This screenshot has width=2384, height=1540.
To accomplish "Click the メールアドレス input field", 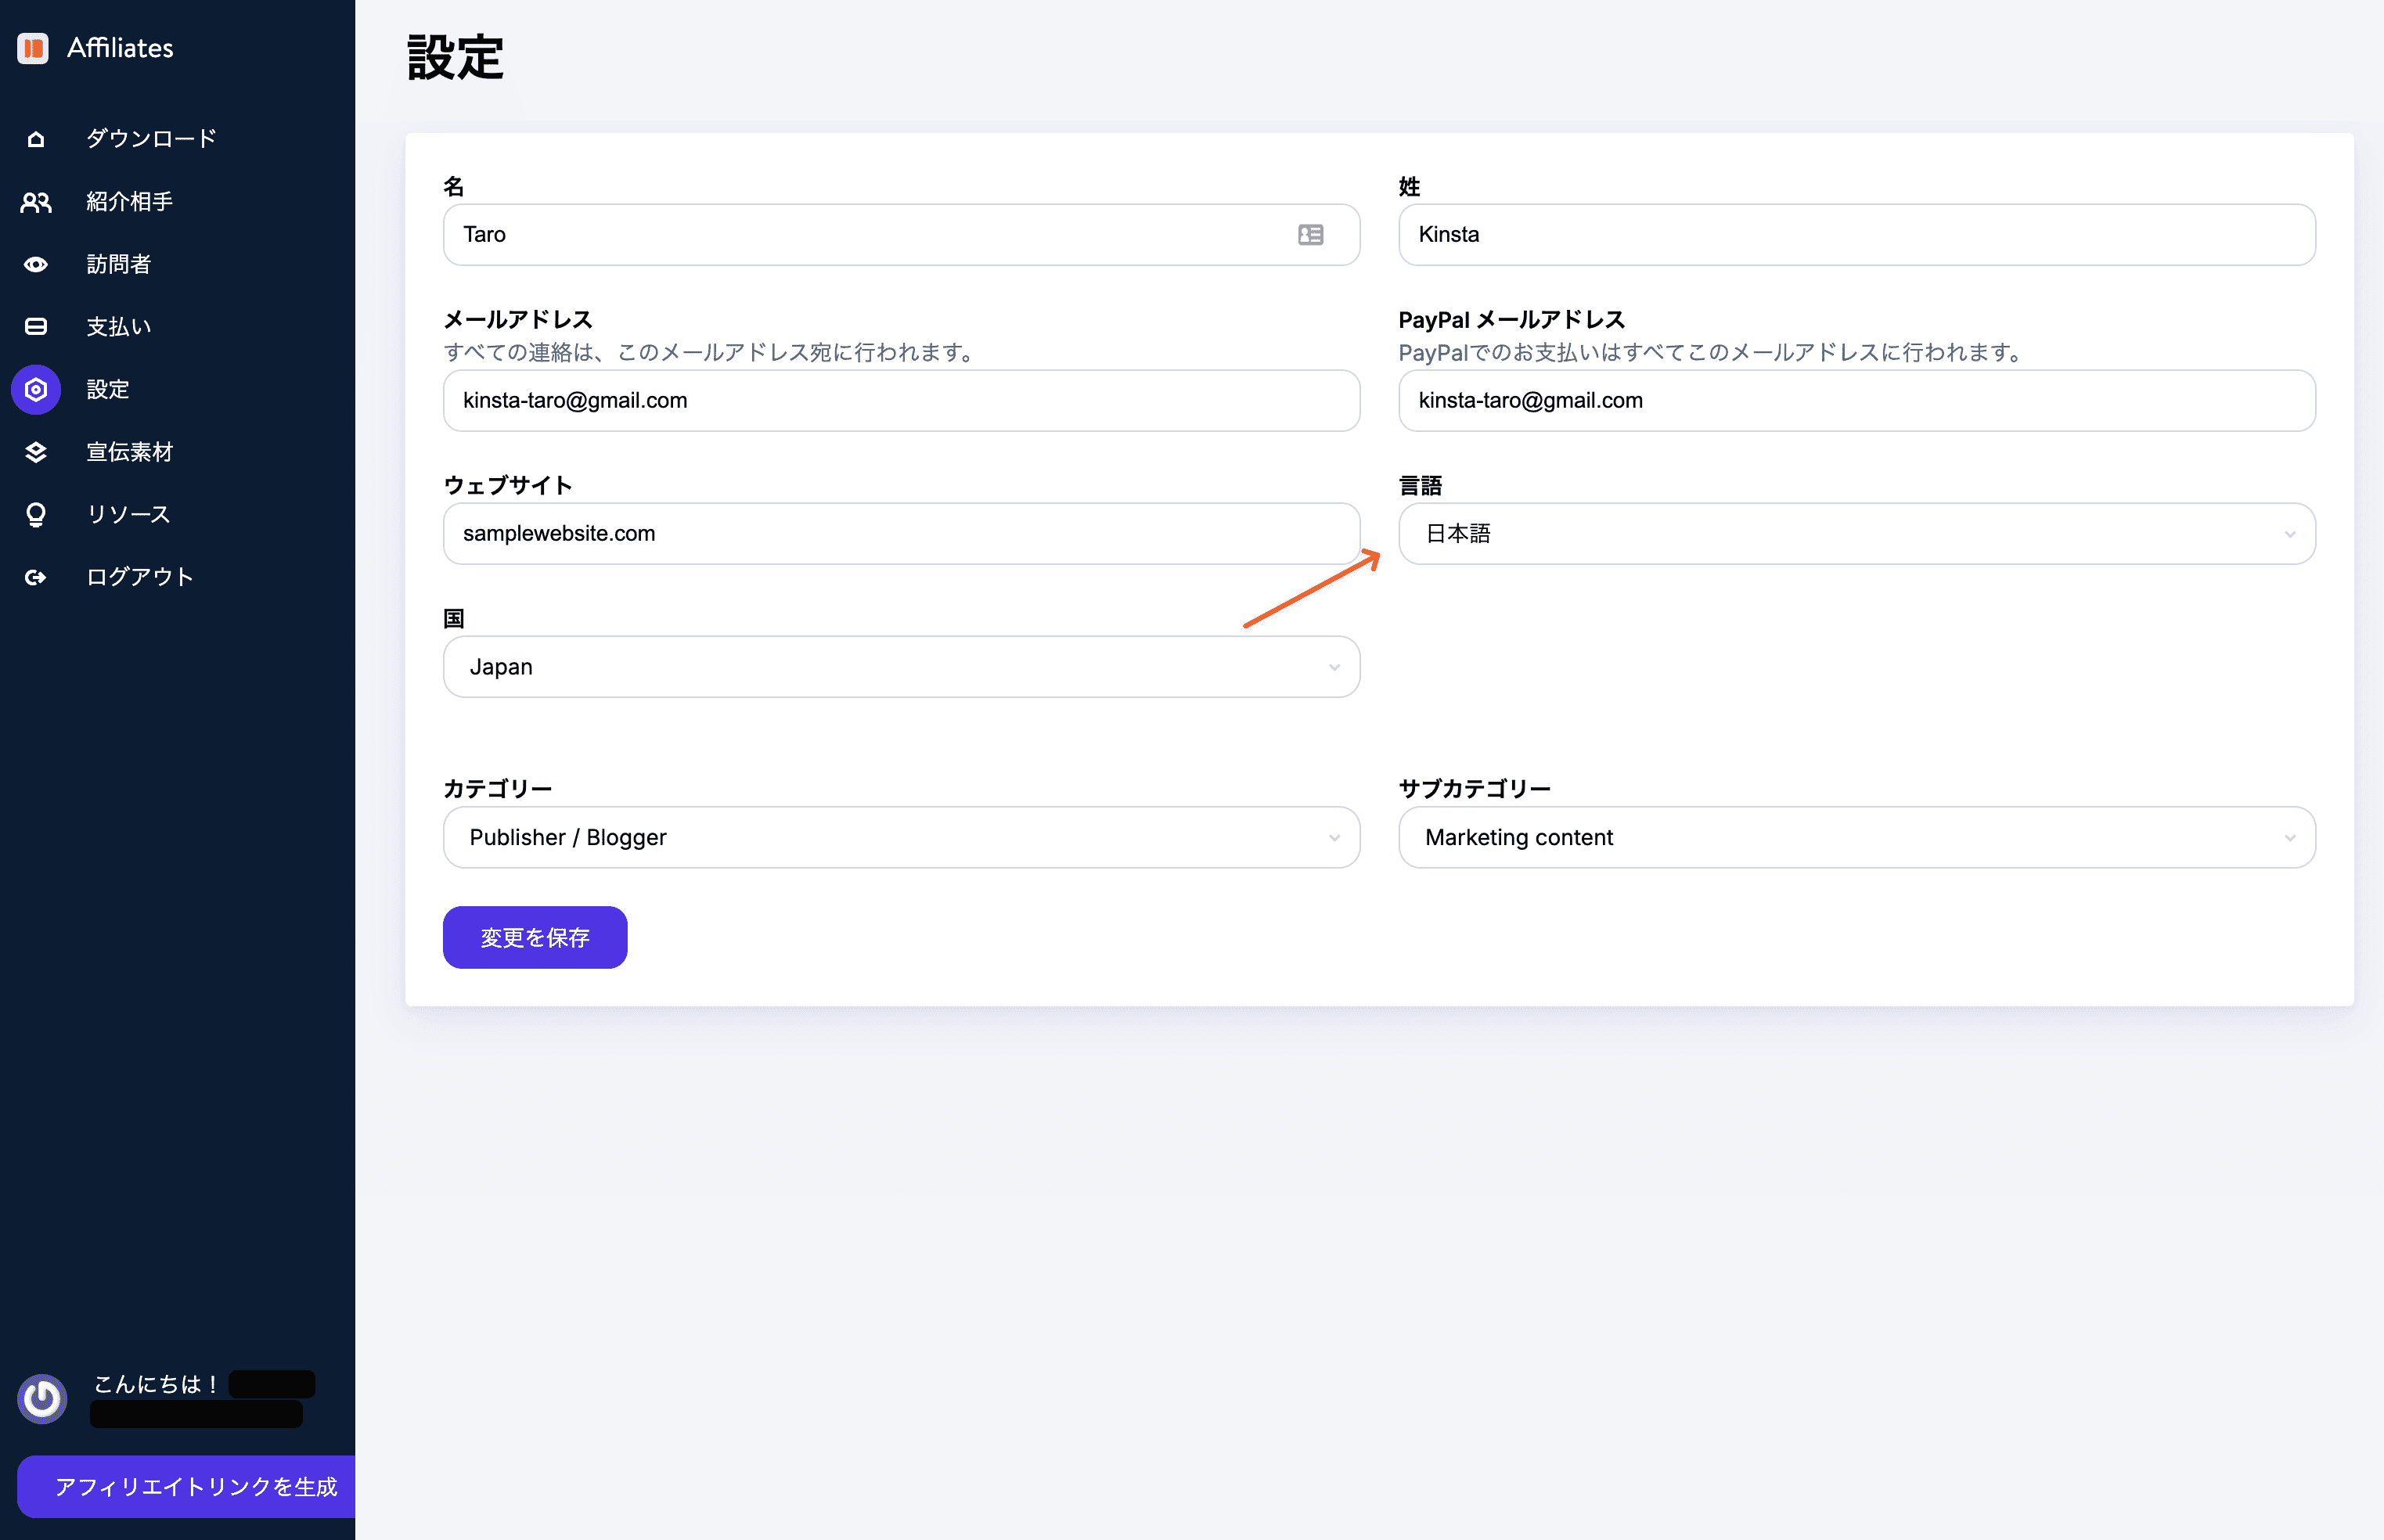I will [x=900, y=401].
